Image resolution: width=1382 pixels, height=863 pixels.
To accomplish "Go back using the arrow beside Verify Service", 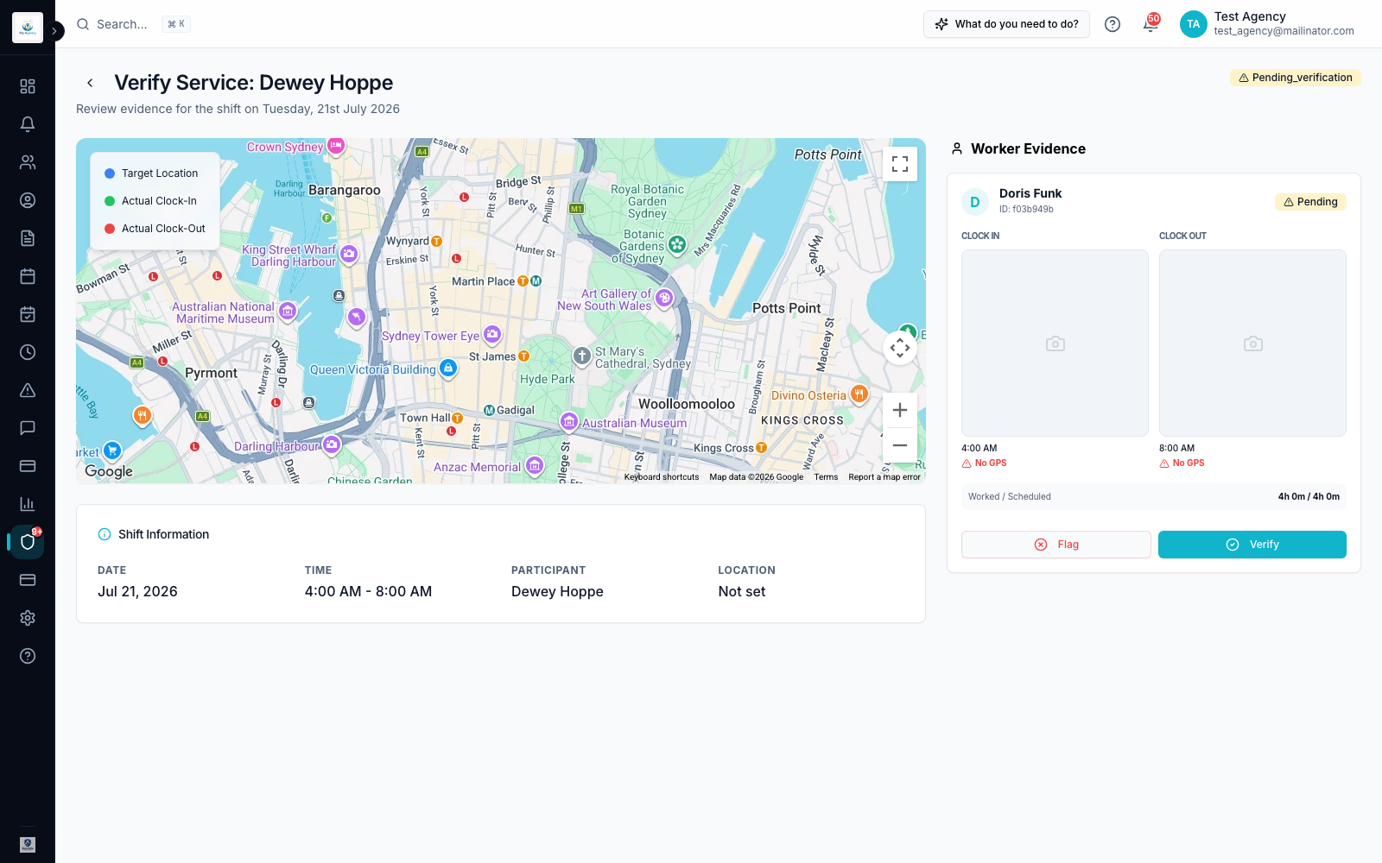I will pyautogui.click(x=90, y=83).
